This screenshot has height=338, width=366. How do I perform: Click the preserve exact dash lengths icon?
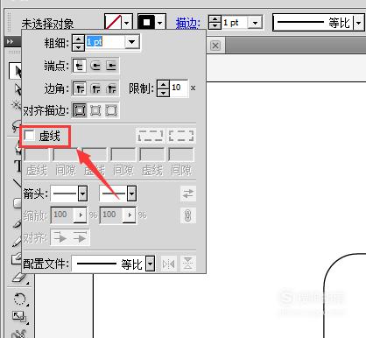(151, 136)
